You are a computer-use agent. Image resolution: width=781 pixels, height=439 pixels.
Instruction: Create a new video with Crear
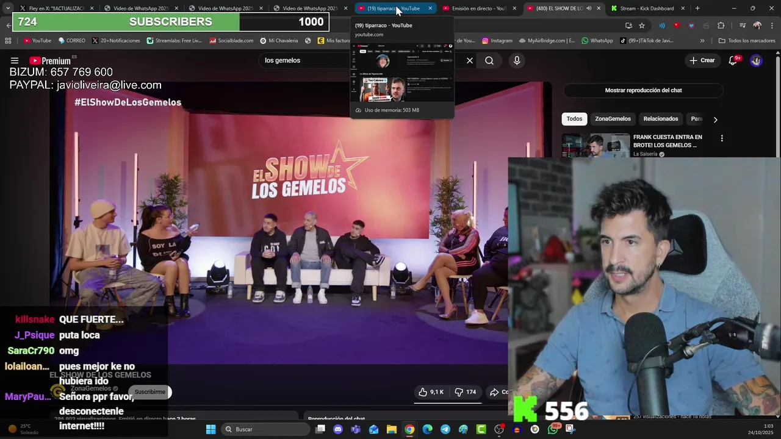click(702, 60)
